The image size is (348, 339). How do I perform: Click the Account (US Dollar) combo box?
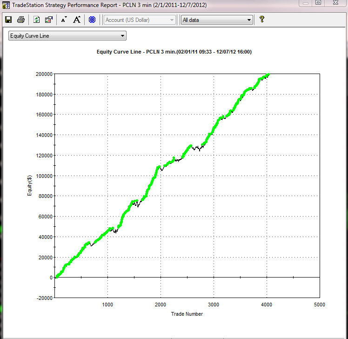(140, 20)
